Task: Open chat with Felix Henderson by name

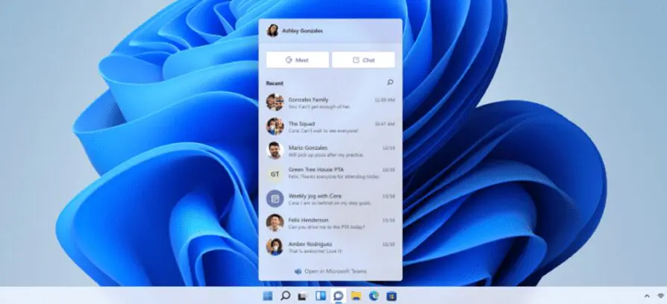Action: pyautogui.click(x=308, y=220)
